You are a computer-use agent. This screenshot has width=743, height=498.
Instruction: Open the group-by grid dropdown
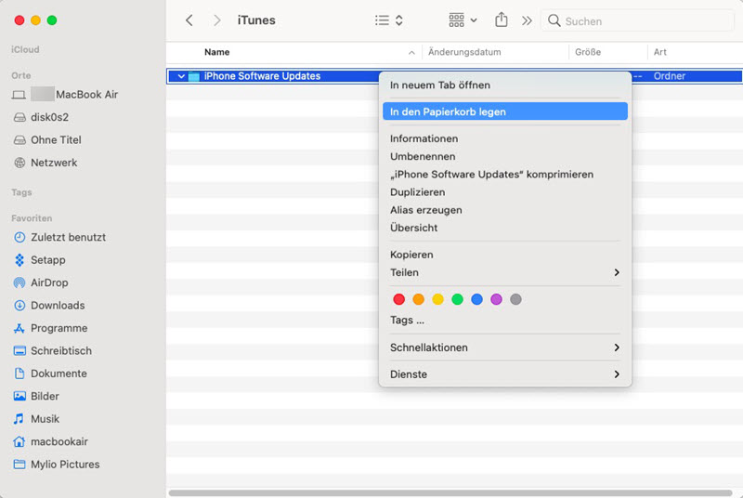coord(463,20)
